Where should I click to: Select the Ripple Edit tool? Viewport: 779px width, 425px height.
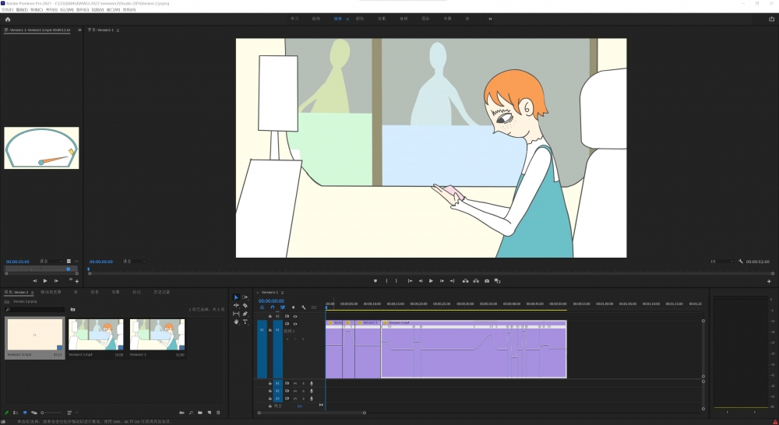point(236,306)
